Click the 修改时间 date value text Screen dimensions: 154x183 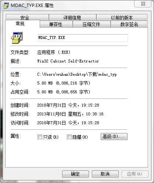click(70, 114)
